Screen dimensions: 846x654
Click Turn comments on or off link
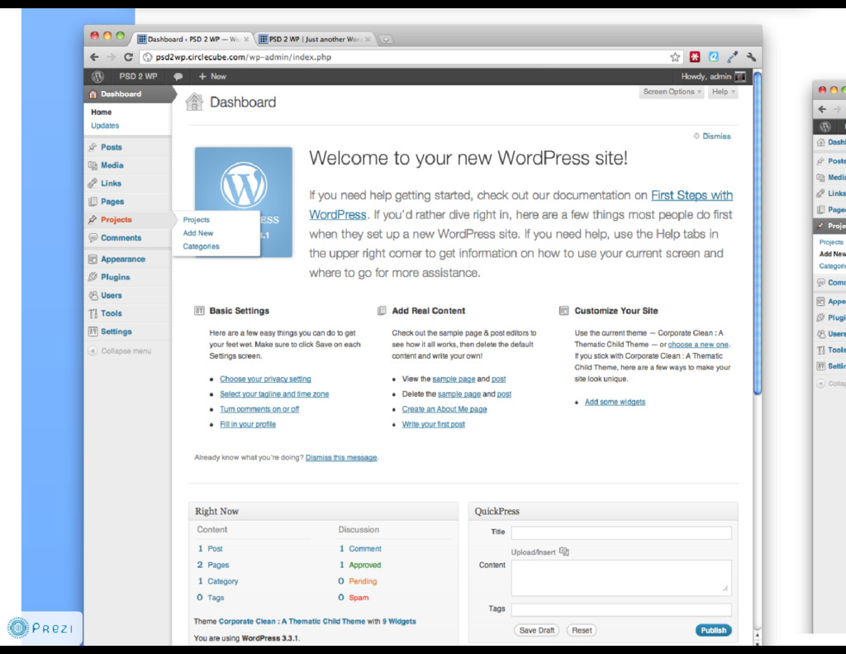[x=259, y=409]
